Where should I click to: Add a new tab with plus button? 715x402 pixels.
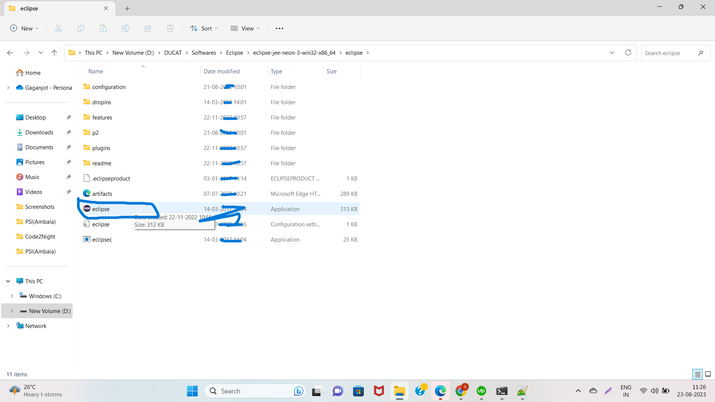127,8
